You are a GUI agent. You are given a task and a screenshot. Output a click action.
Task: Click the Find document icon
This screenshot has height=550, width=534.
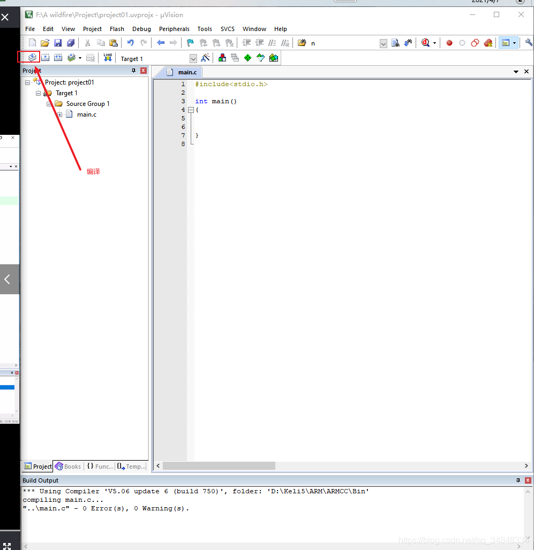(395, 43)
